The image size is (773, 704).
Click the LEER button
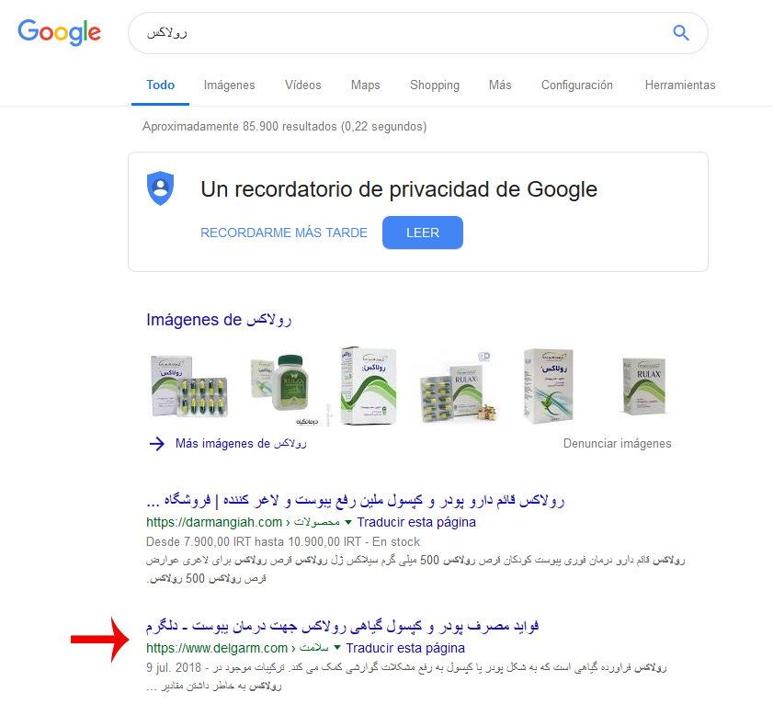tap(423, 233)
